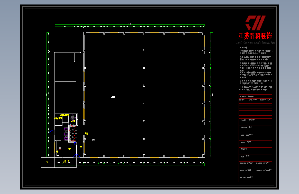Click the LOCATION row in the title block

coord(255,129)
